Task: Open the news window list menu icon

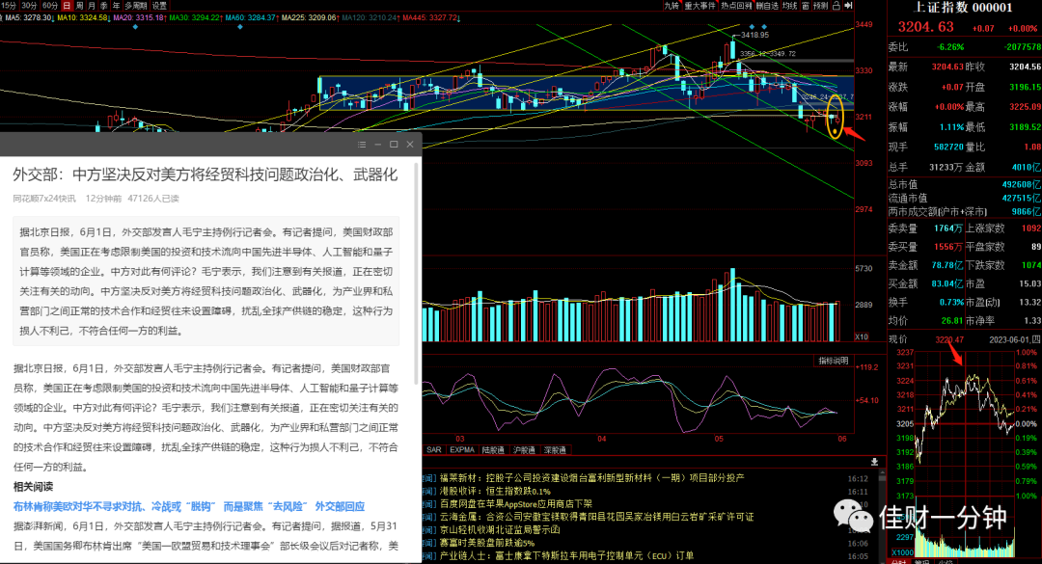Action: pyautogui.click(x=362, y=145)
